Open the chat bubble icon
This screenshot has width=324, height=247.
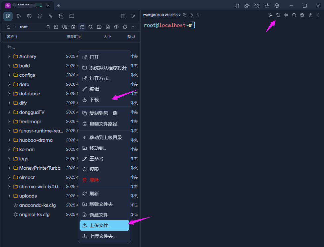(72, 16)
